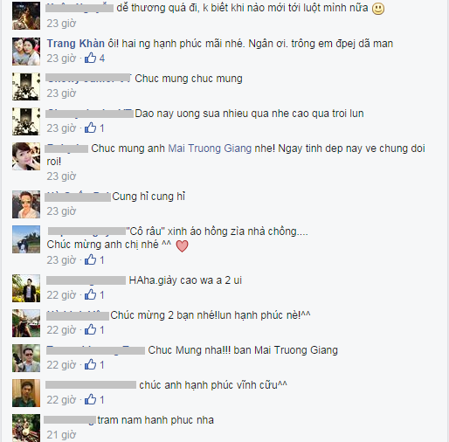Open avatar of 'tram nam hanh phuc' commenter
The image size is (449, 442).
26,428
